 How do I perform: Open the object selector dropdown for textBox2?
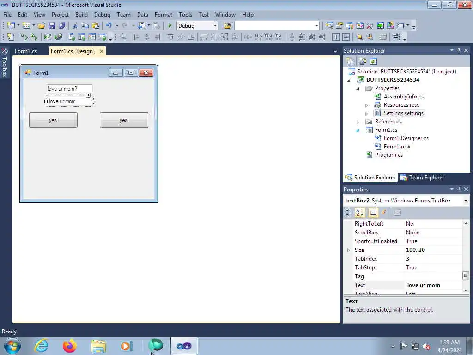click(466, 201)
